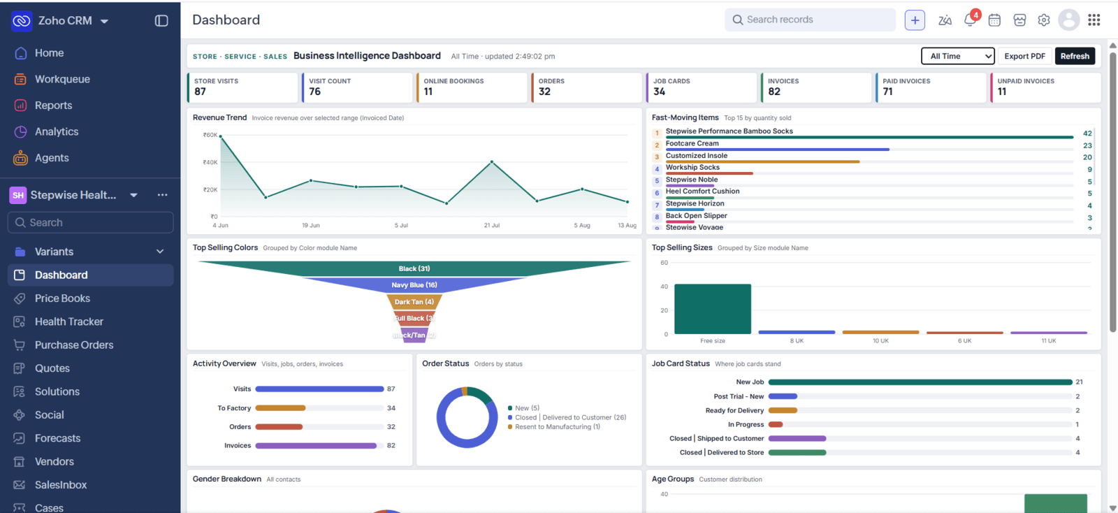Open the user profile avatar
1118x513 pixels.
(x=1069, y=20)
